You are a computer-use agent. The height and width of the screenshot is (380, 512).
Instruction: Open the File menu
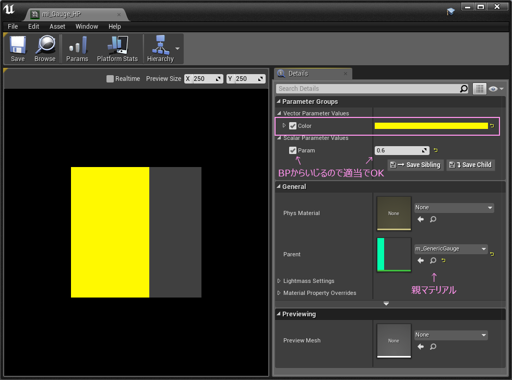tap(13, 27)
